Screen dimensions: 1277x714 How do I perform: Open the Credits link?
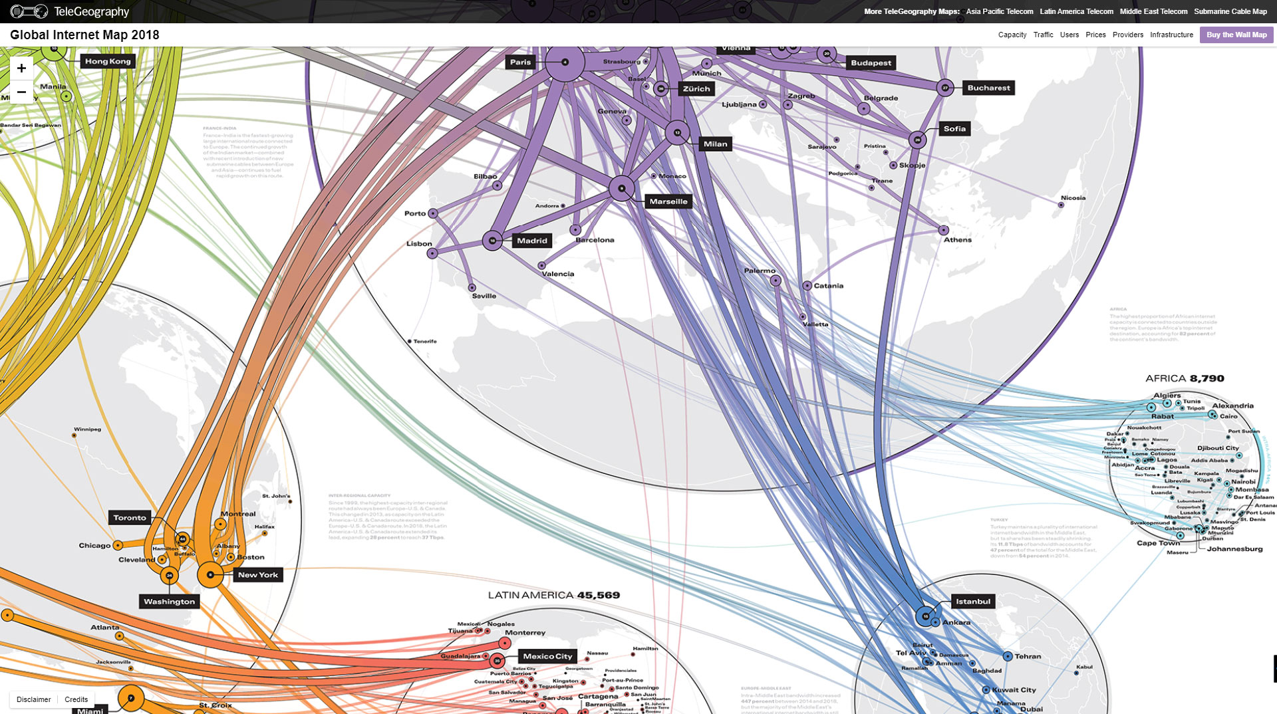click(x=76, y=699)
